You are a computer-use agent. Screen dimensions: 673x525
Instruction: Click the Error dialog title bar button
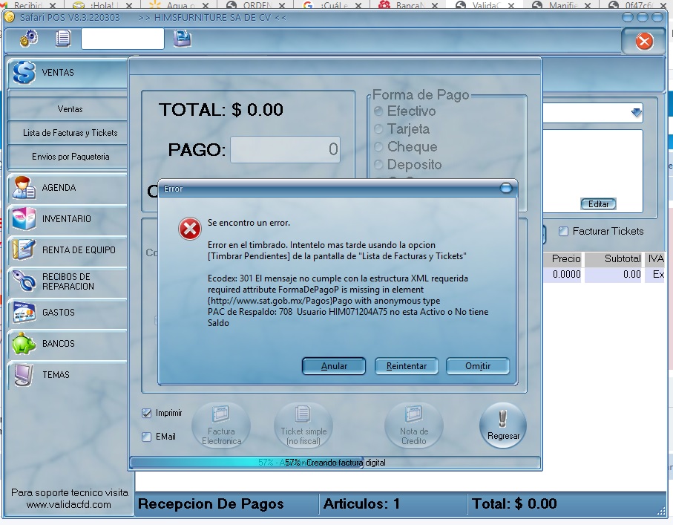coord(506,188)
